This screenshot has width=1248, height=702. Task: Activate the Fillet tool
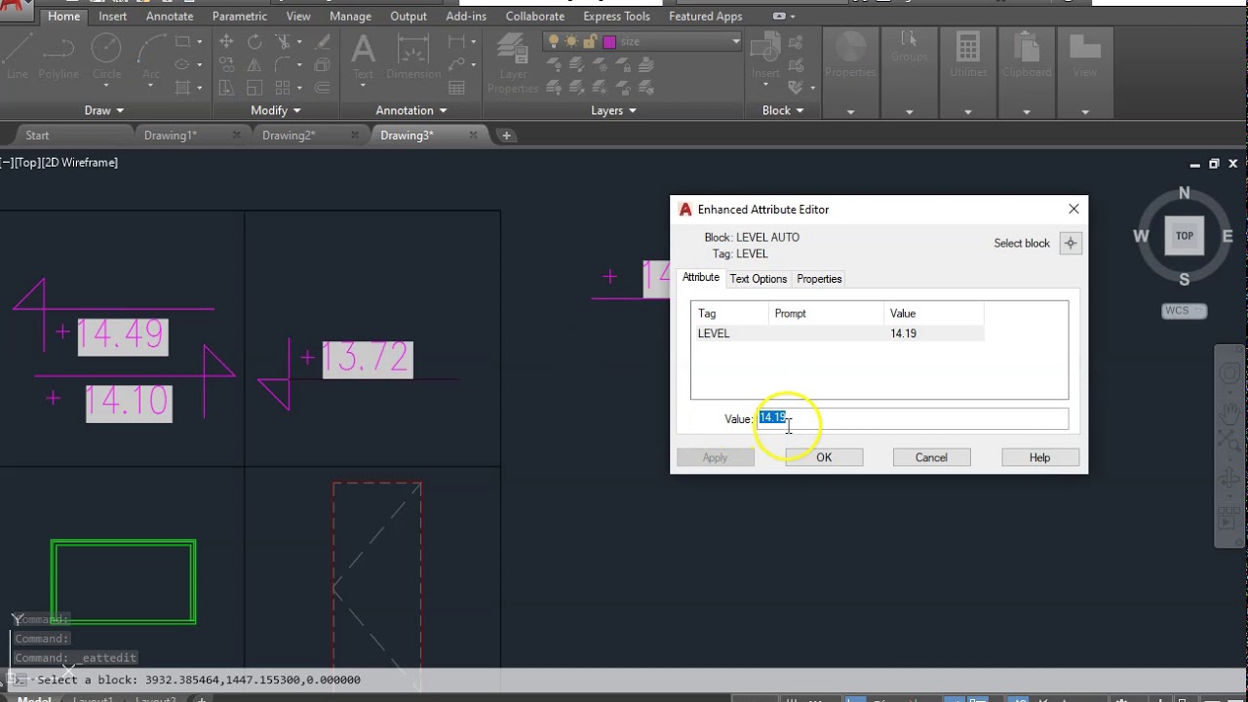283,64
